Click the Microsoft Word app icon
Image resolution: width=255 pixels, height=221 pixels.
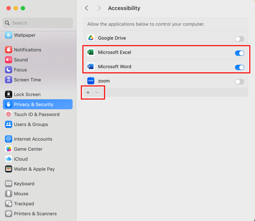91,67
